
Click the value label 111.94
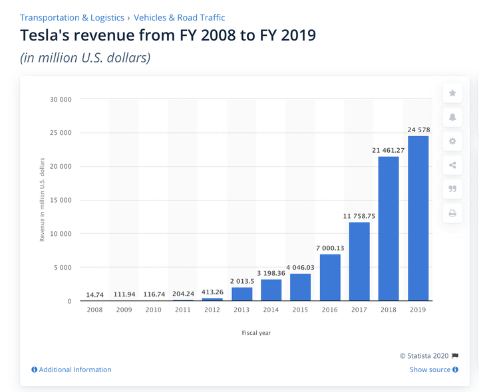click(x=124, y=294)
